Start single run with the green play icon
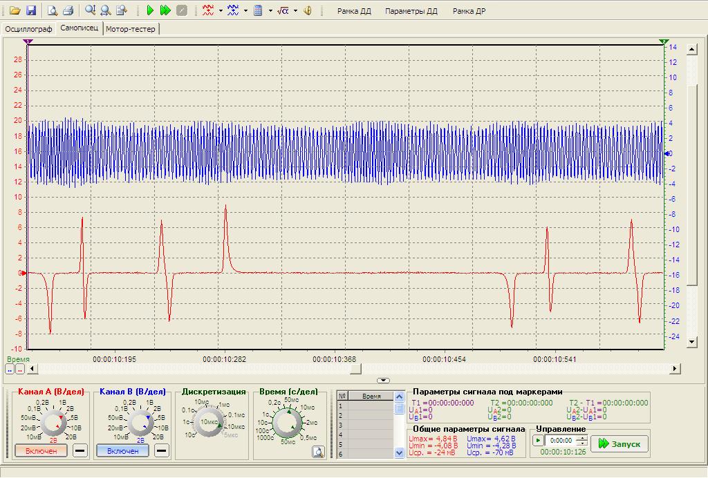The height and width of the screenshot is (478, 708). (150, 10)
